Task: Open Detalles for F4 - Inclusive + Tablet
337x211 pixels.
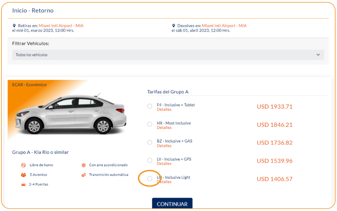Action: [164, 110]
